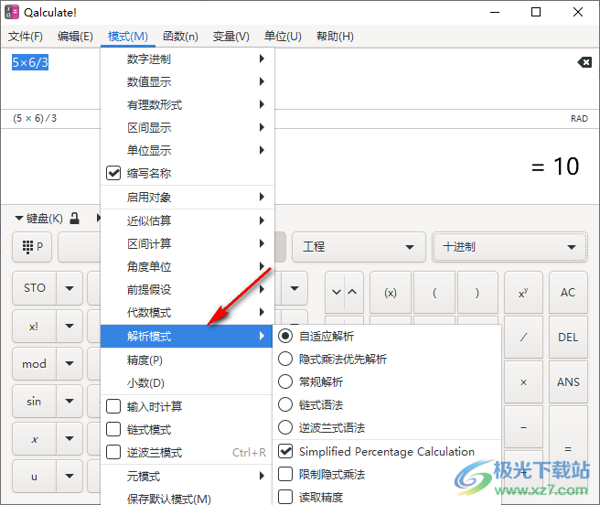Click the RAD angle indicator
The image size is (600, 505).
coord(579,119)
